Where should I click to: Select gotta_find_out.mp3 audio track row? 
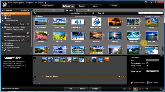click(84, 76)
